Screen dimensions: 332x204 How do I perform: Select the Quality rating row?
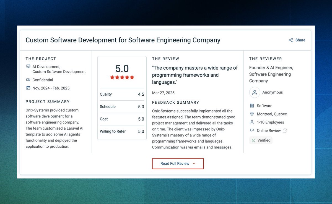pyautogui.click(x=122, y=94)
